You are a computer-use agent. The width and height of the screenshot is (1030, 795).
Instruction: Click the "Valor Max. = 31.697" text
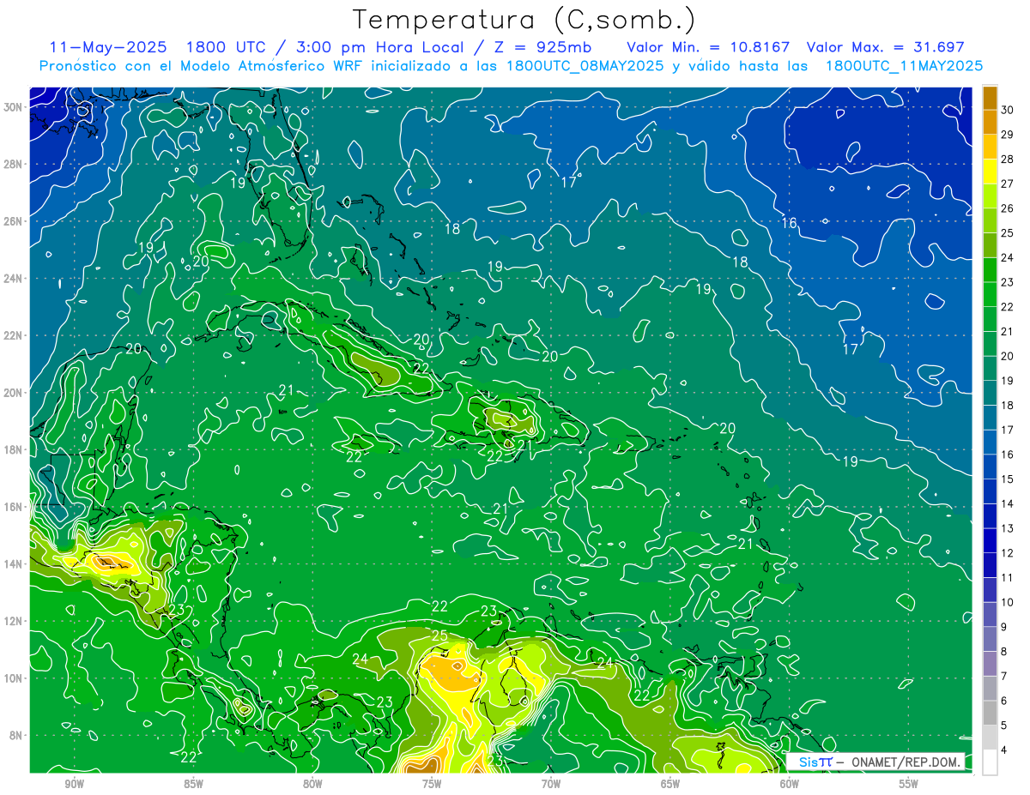[887, 48]
